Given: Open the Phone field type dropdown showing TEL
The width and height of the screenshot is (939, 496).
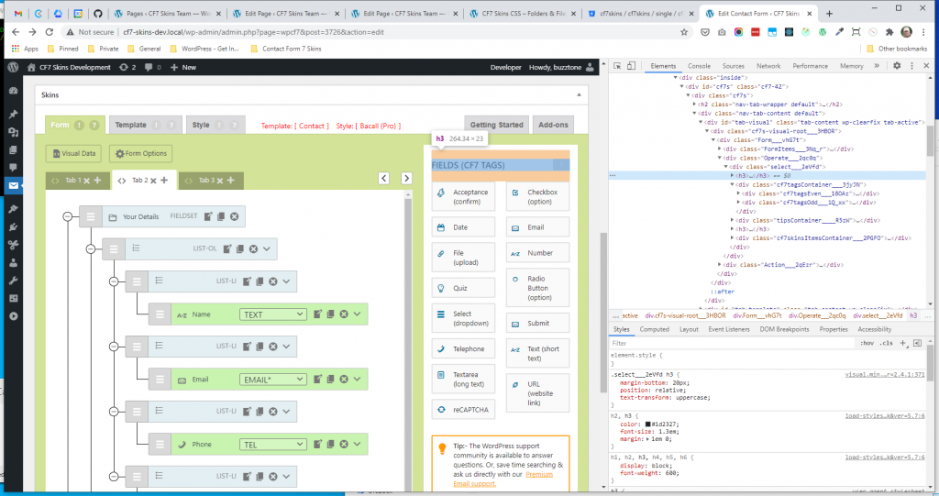Looking at the screenshot, I should (x=272, y=444).
